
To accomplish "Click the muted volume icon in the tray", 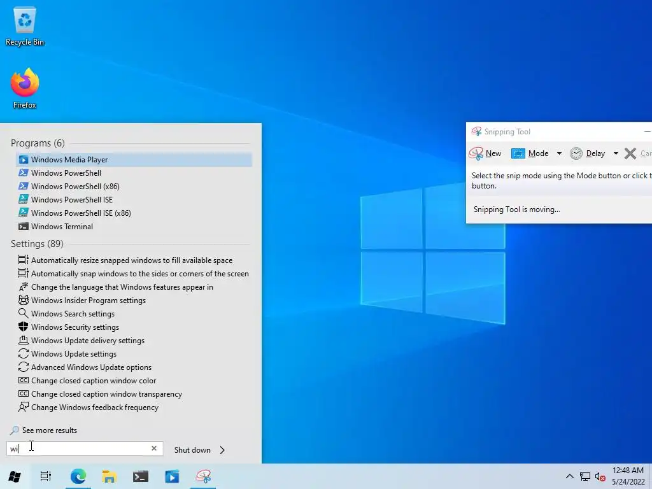I will [x=600, y=476].
